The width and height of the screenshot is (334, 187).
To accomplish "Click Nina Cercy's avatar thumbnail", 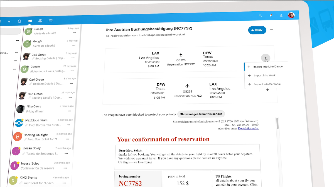I will 20,109.
